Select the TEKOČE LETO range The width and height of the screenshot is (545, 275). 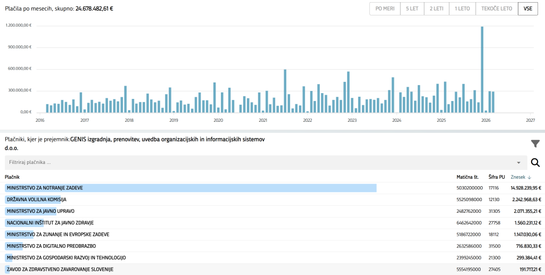coord(497,9)
